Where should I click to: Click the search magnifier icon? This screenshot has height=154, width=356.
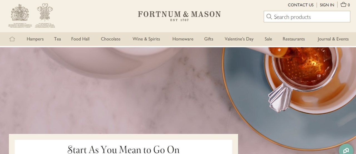pyautogui.click(x=269, y=17)
